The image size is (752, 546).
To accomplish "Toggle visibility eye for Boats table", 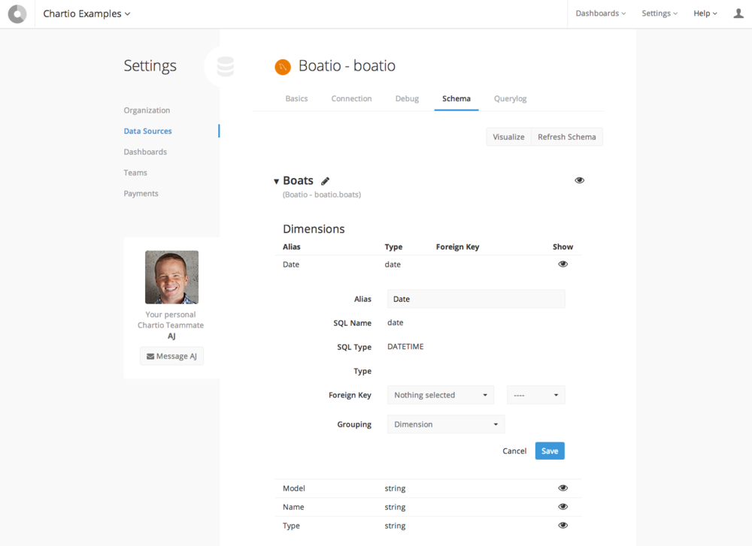I will (x=579, y=180).
